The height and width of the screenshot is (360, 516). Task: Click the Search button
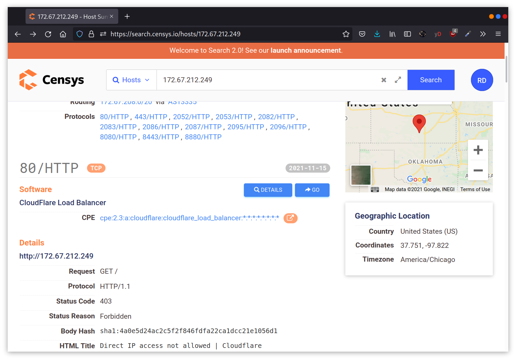[x=431, y=80]
